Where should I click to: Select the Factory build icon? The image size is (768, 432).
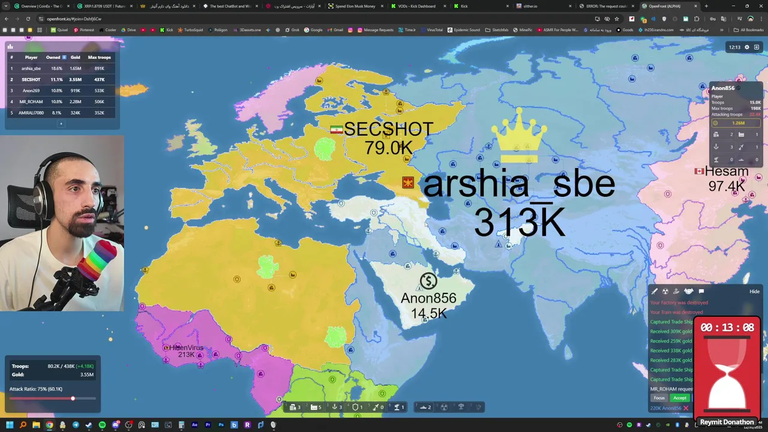[313, 407]
